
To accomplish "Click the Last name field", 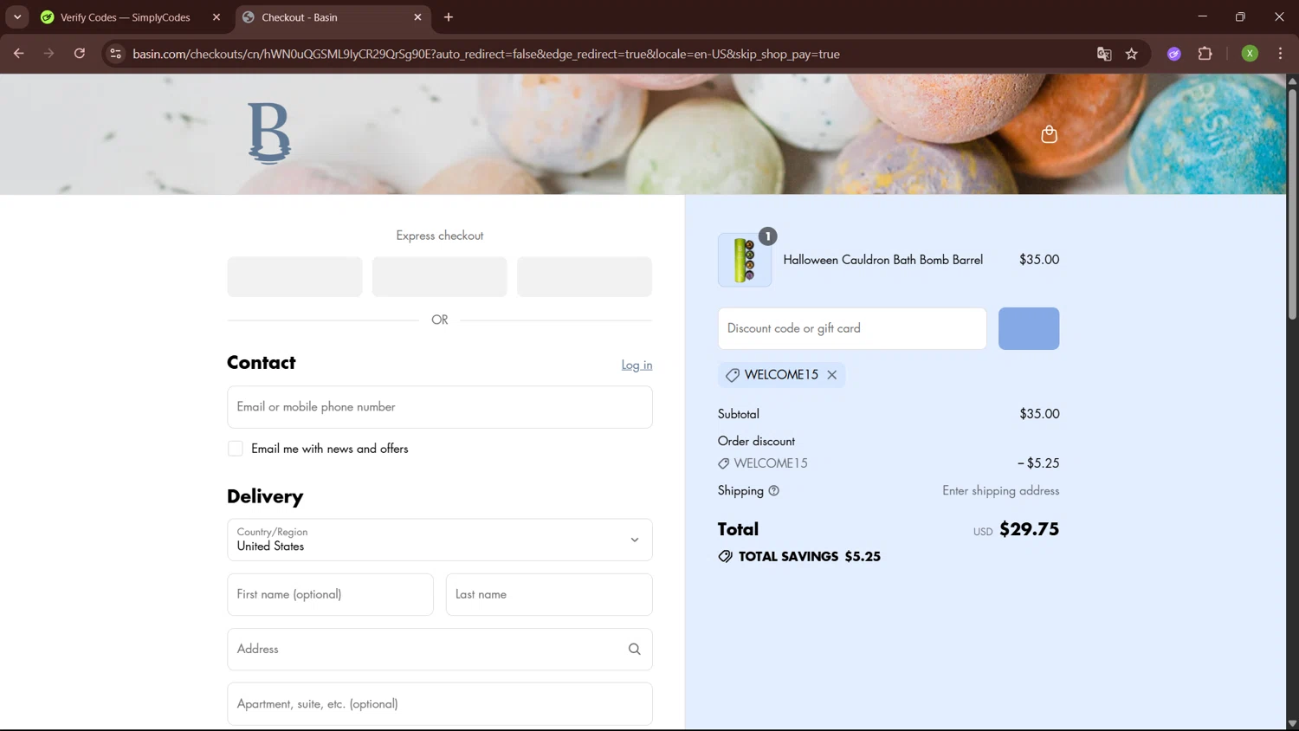I will coord(549,594).
